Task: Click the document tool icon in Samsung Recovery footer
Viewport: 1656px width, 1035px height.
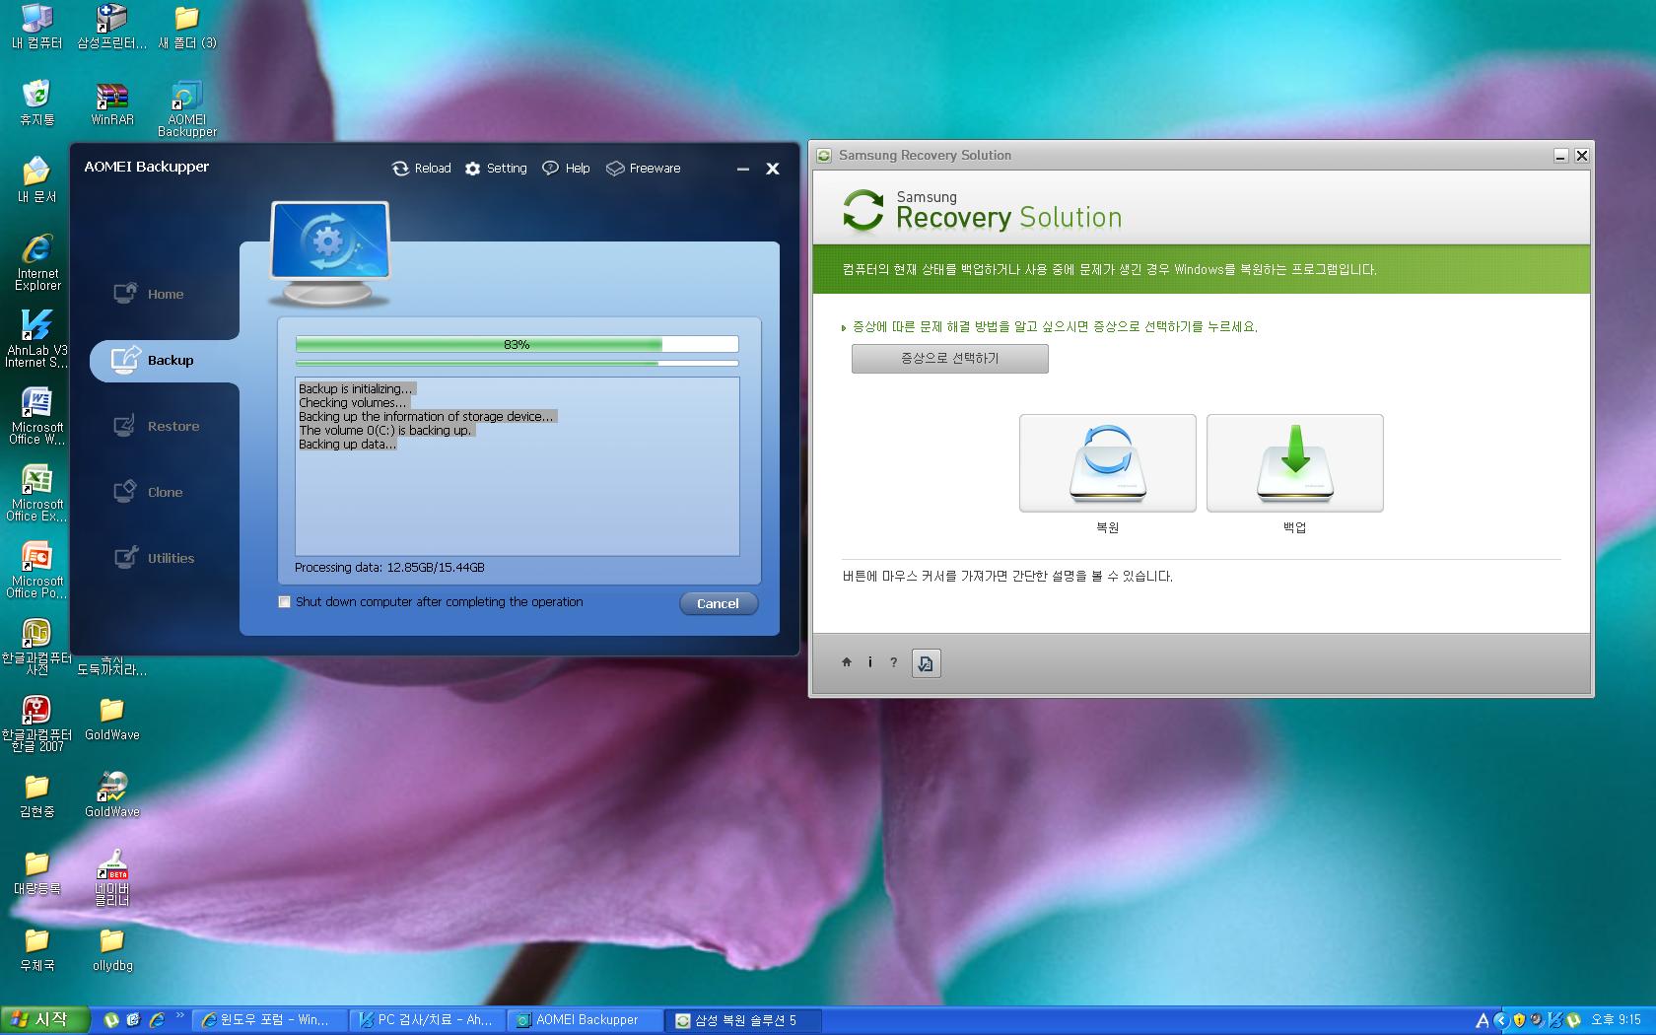Action: click(926, 663)
